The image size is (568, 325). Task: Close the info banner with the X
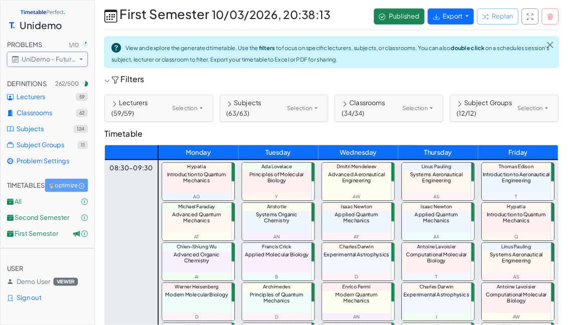click(x=550, y=45)
